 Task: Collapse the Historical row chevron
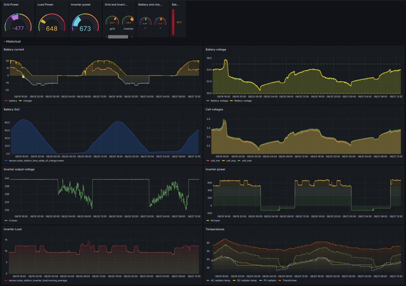point(4,42)
